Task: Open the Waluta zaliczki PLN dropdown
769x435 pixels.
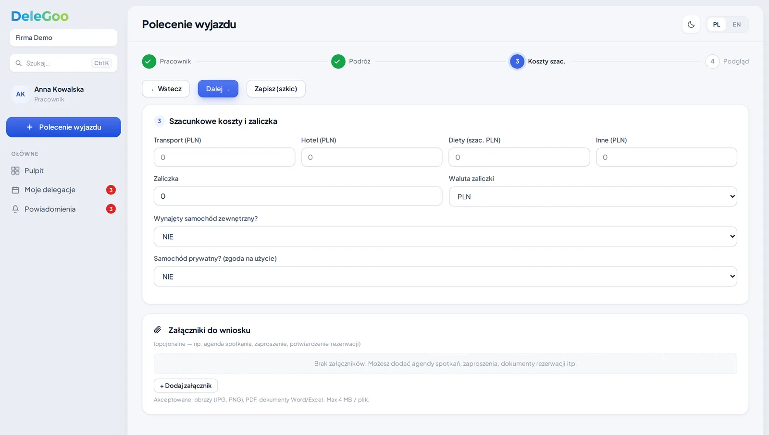Action: tap(593, 197)
